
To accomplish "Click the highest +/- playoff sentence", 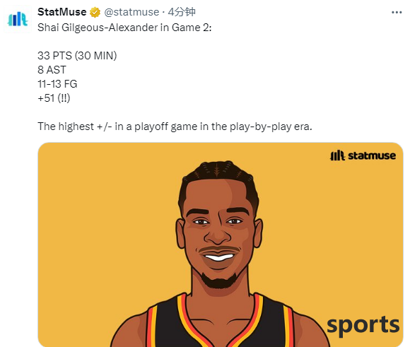I will click(x=175, y=127).
